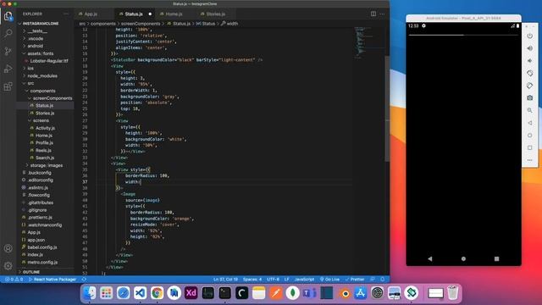Image resolution: width=542 pixels, height=305 pixels.
Task: Select the Status.js editor tab
Action: tap(135, 14)
